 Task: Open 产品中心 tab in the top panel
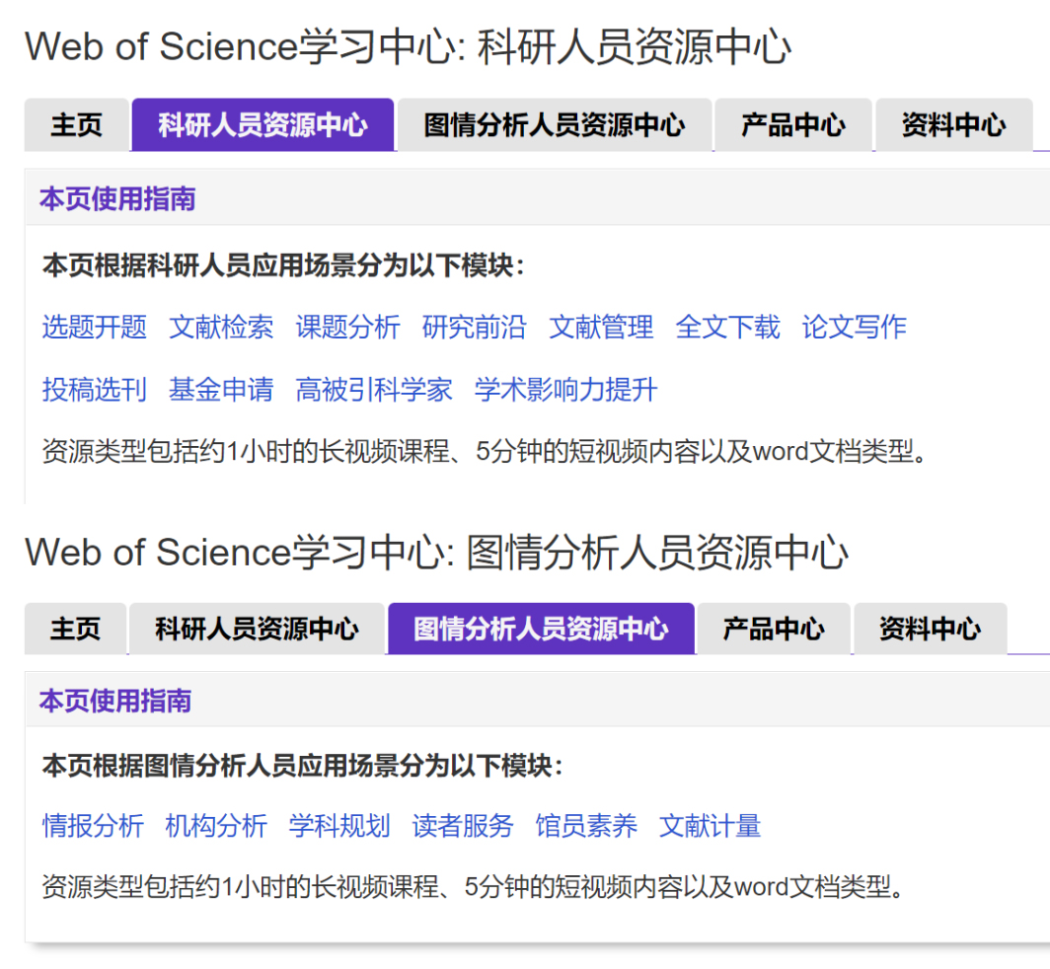[x=792, y=124]
